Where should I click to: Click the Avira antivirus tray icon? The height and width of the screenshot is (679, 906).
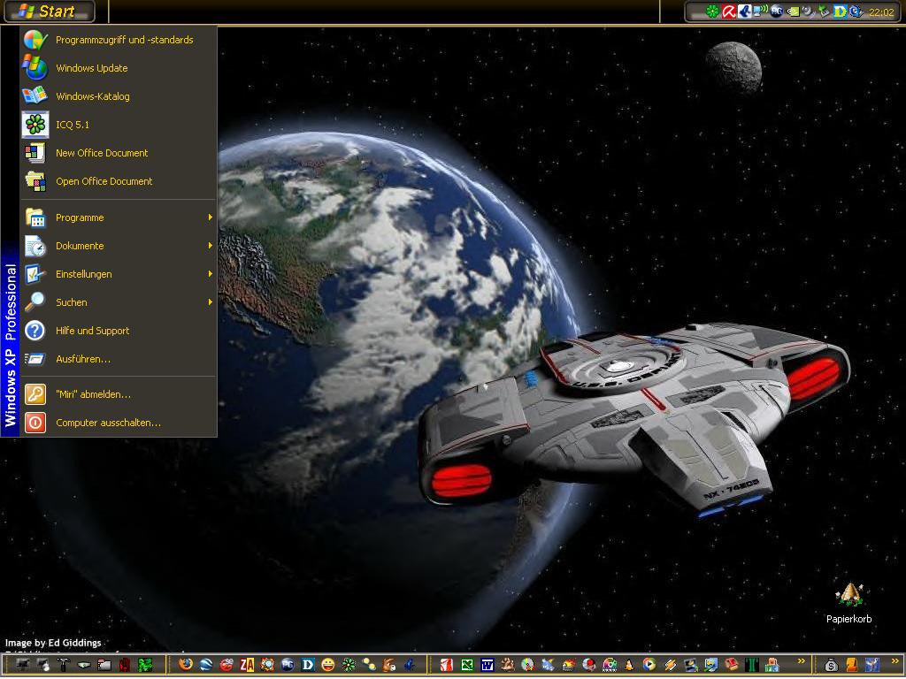pos(729,11)
